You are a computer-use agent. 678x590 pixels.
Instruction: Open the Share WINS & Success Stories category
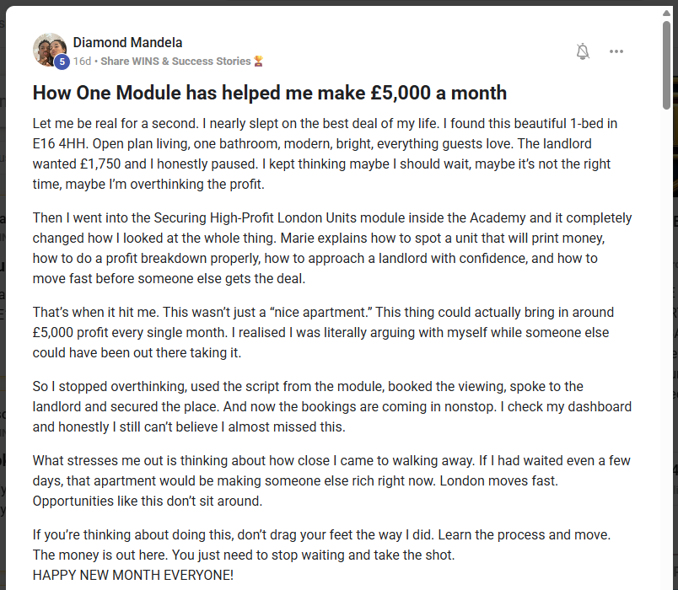point(175,62)
